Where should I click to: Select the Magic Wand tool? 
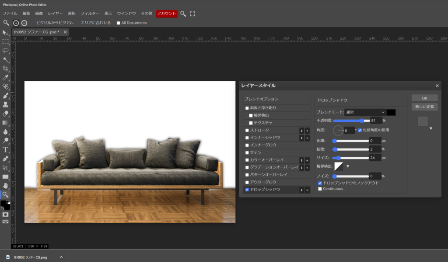(x=6, y=59)
